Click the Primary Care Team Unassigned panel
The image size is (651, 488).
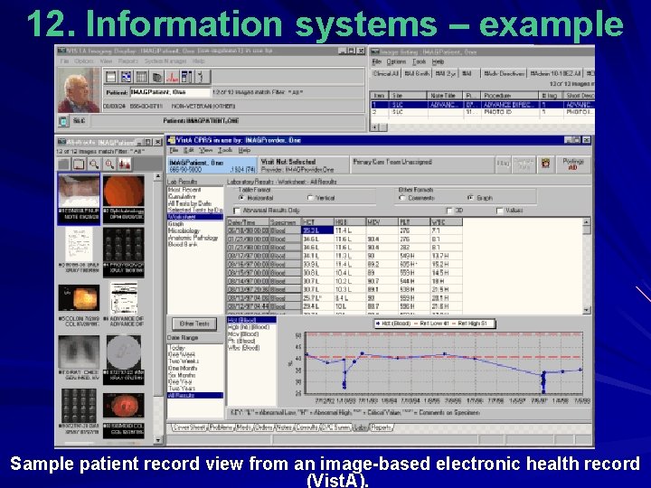(421, 165)
